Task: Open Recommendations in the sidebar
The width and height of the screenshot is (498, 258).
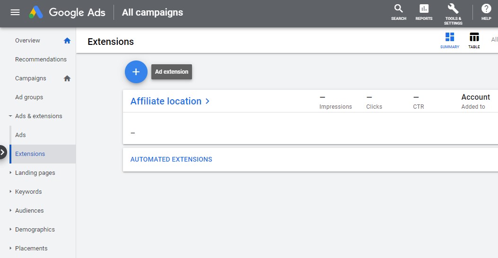Action: point(41,60)
